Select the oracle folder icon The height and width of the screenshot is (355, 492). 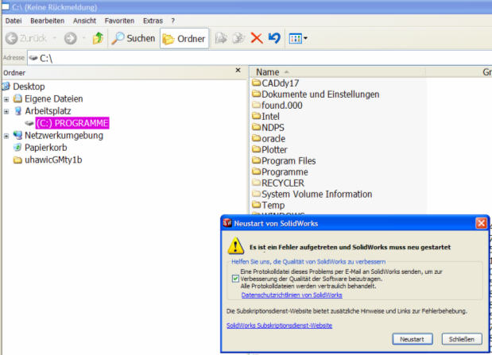257,138
